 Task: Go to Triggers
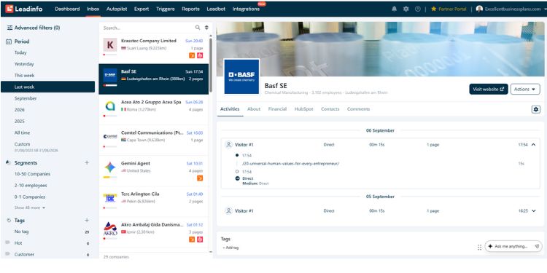pyautogui.click(x=166, y=9)
